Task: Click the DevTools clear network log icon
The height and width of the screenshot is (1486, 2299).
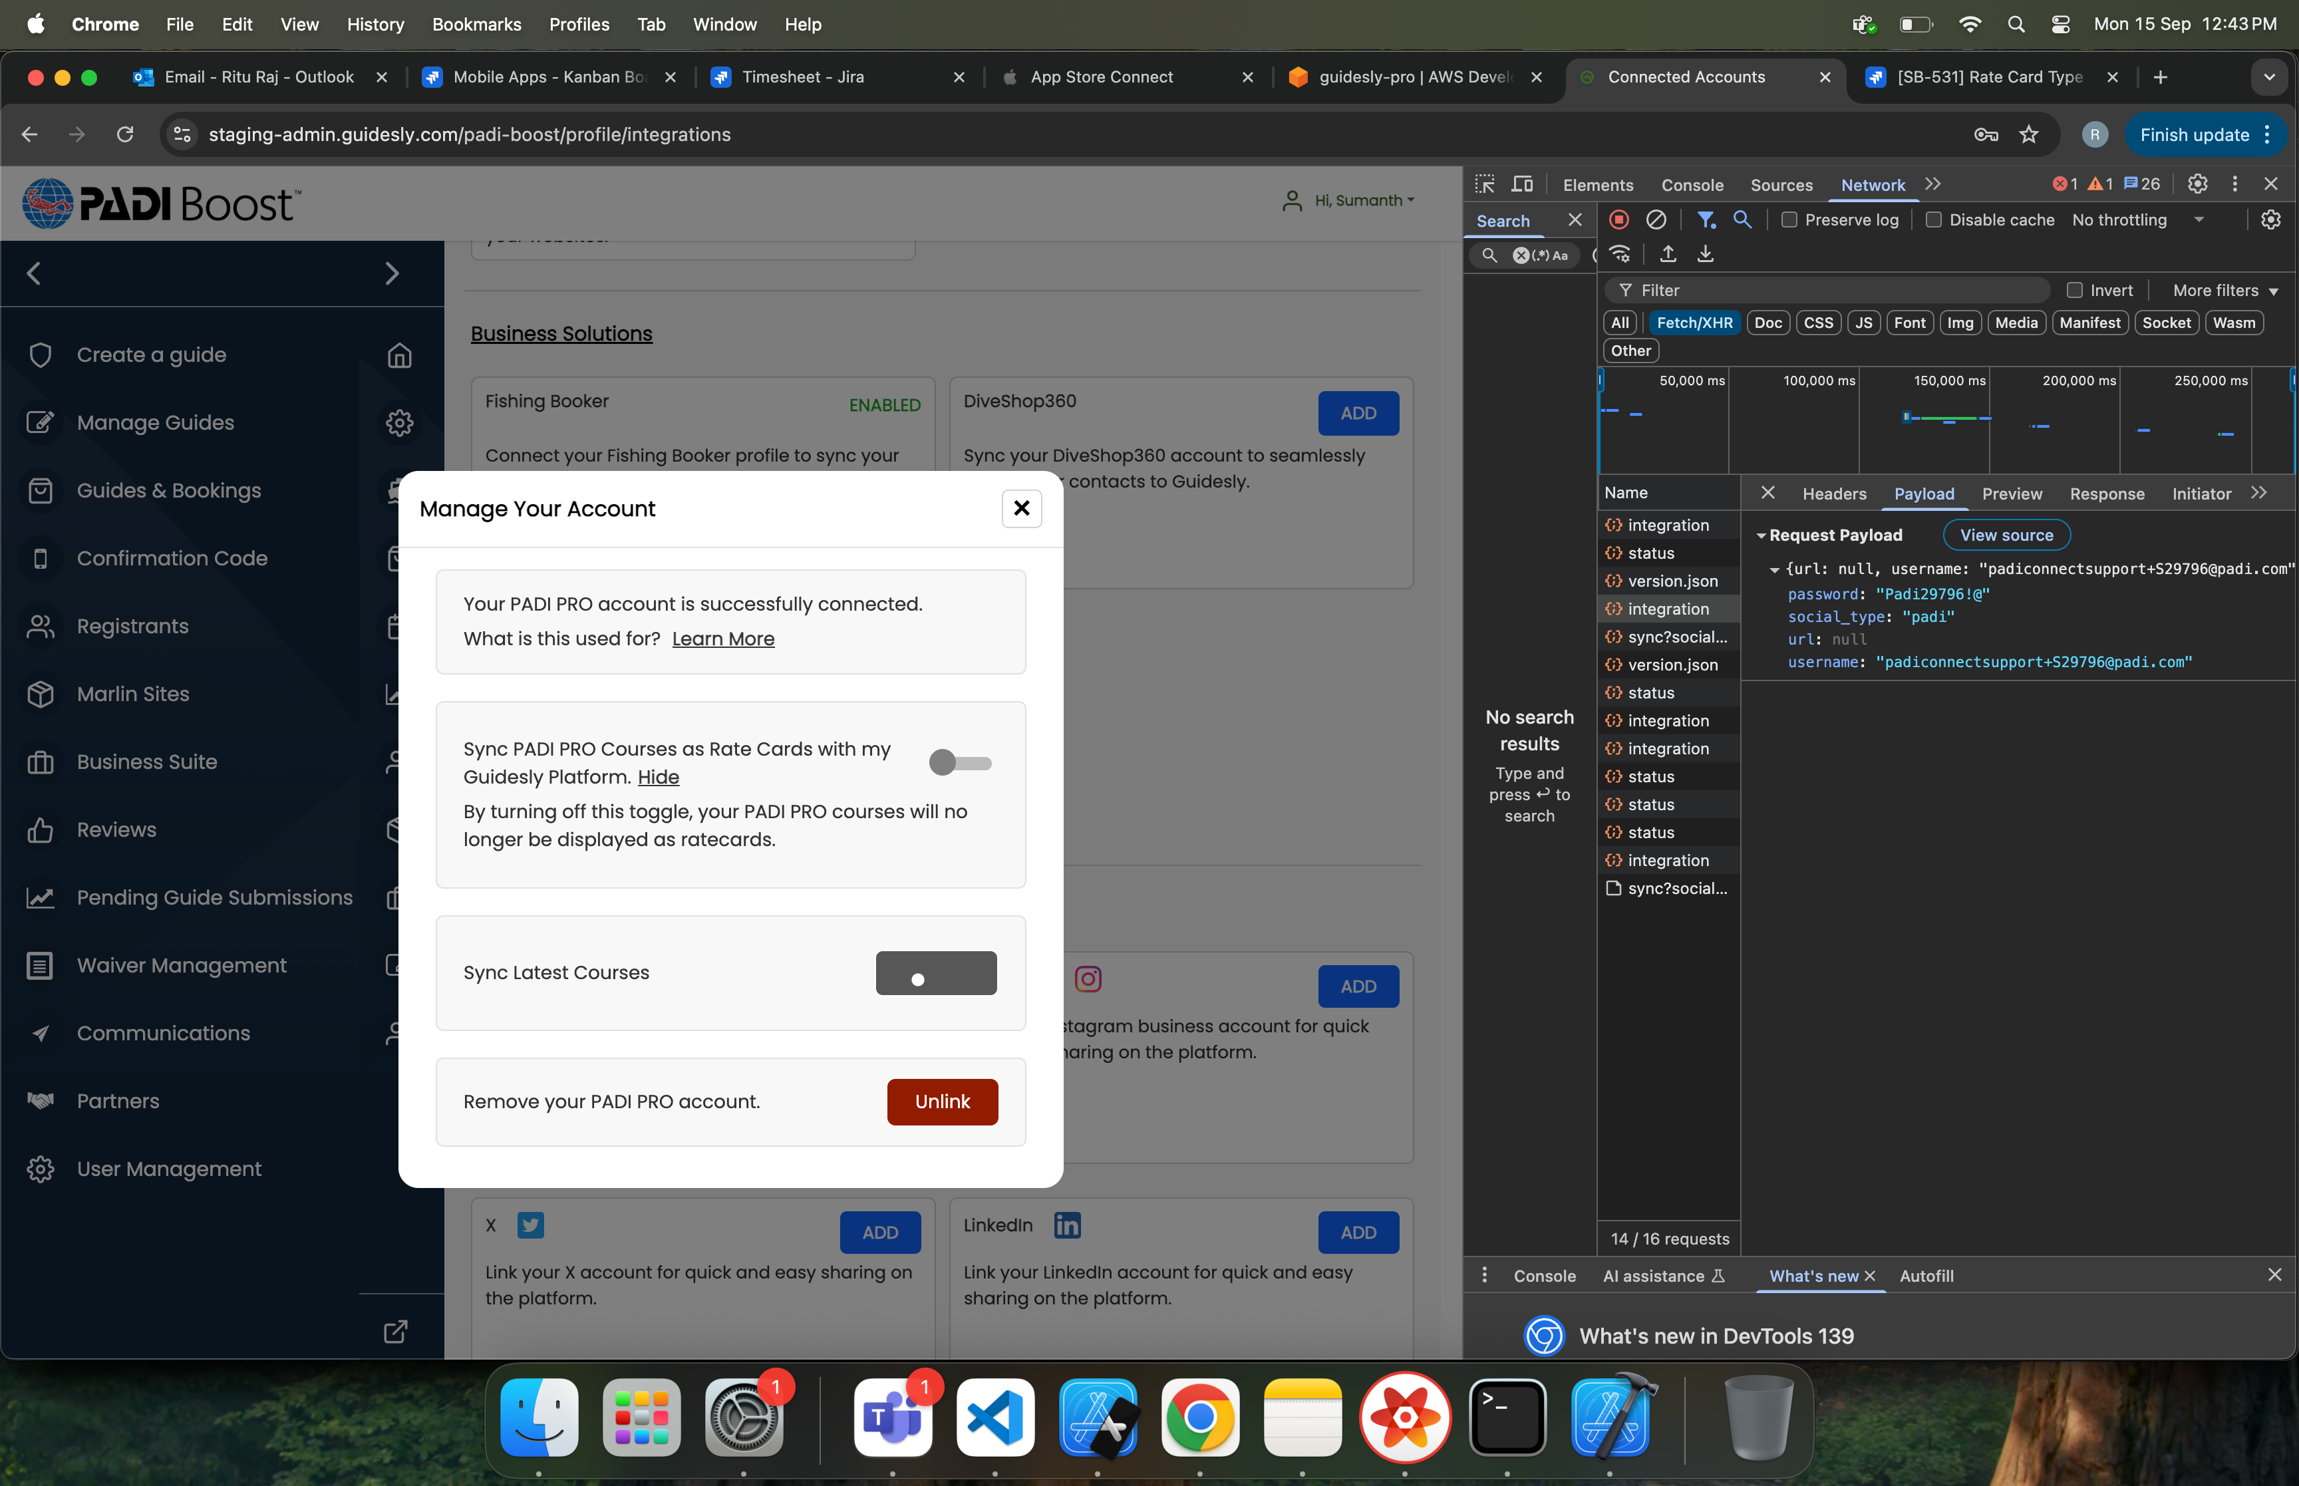Action: pos(1656,220)
